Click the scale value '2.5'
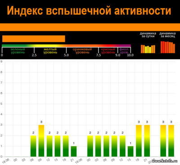This screenshot has width=180, height=165. coord(34,55)
